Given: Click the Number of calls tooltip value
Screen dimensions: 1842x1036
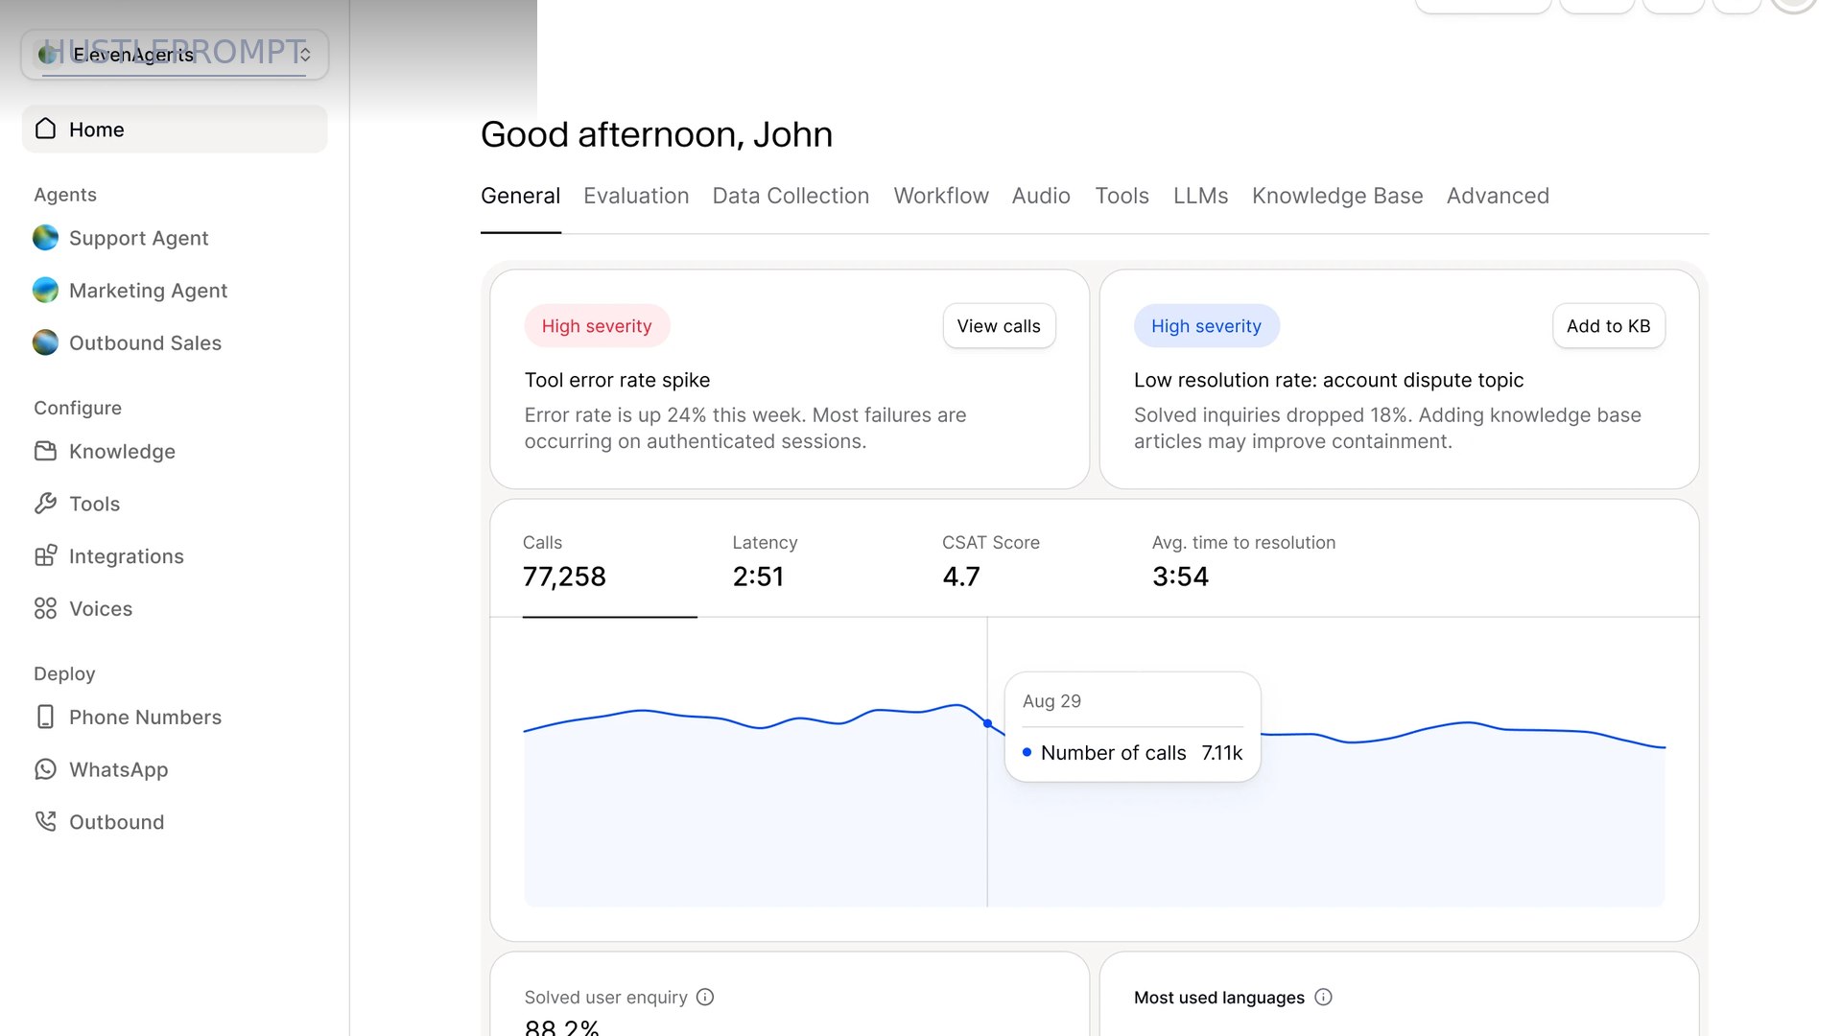Looking at the screenshot, I should coord(1221,753).
